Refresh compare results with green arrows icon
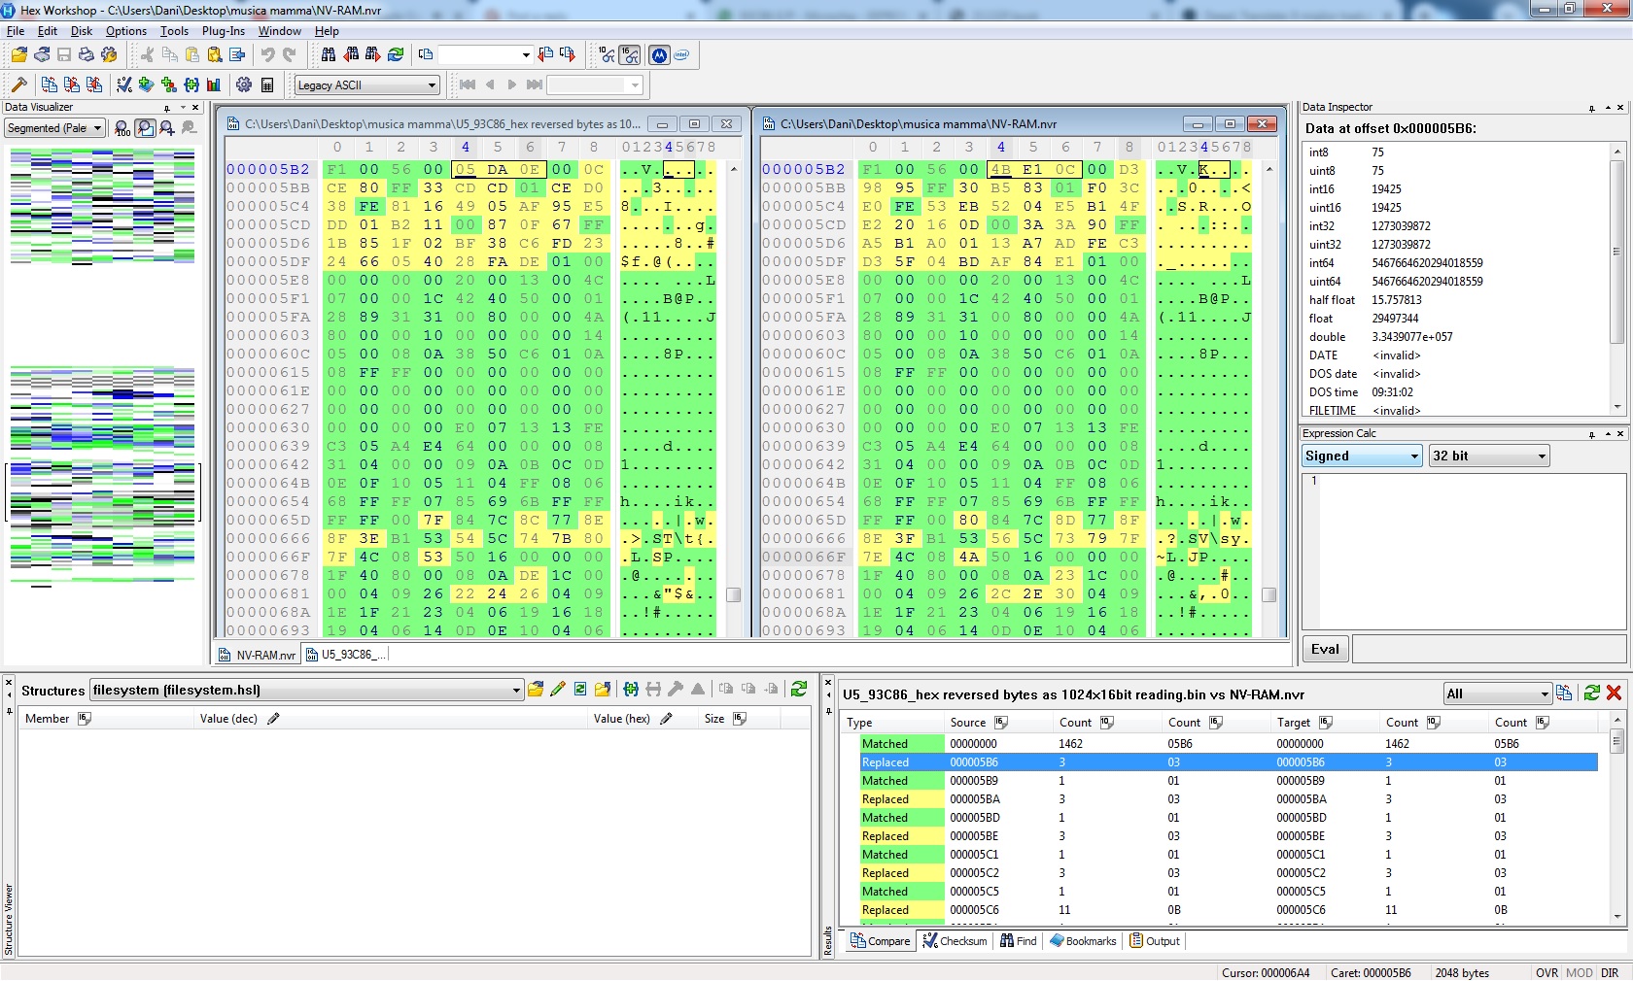The height and width of the screenshot is (981, 1633). tap(1591, 693)
